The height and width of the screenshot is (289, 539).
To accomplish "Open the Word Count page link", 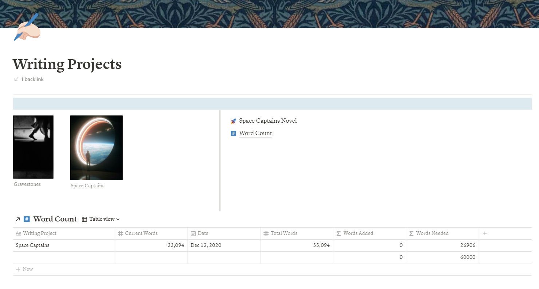I will (x=255, y=133).
